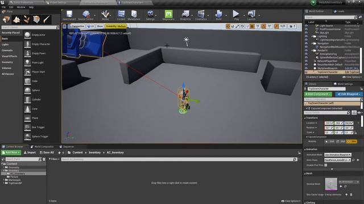
Task: Open the Modes toolbar icon
Action: tap(105, 14)
